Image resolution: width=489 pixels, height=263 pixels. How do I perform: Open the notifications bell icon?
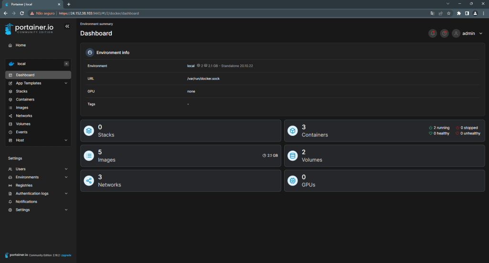pyautogui.click(x=433, y=33)
